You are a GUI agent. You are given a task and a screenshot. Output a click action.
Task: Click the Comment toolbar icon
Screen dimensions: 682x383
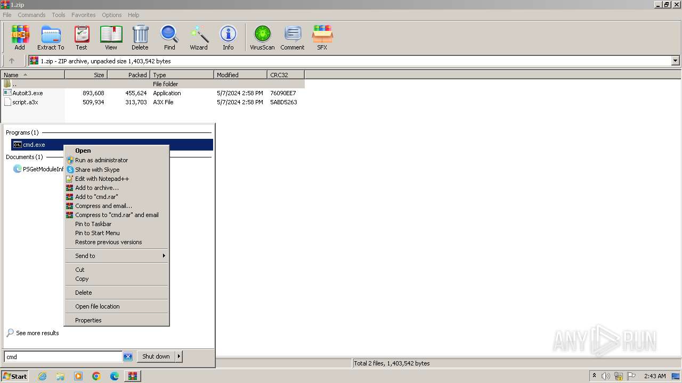[293, 37]
